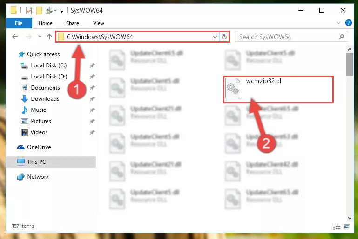Unpin Local Disk (C:) pin icon
The image size is (358, 239).
tap(92, 65)
